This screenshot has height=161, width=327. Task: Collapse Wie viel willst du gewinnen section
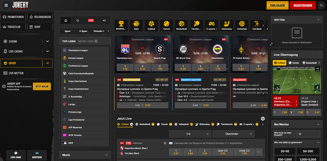point(318,142)
